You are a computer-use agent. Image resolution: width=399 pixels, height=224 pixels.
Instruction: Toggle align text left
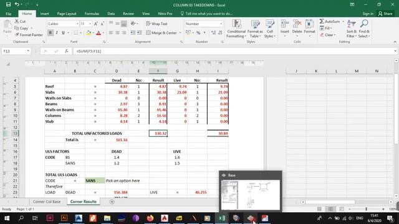[x=111, y=33]
